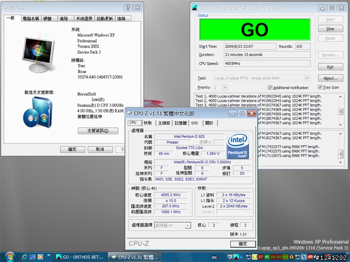Image resolution: width=350 pixels, height=262 pixels.
Task: Open the Test type dropdown in ORTHOS
Action: tap(307, 78)
